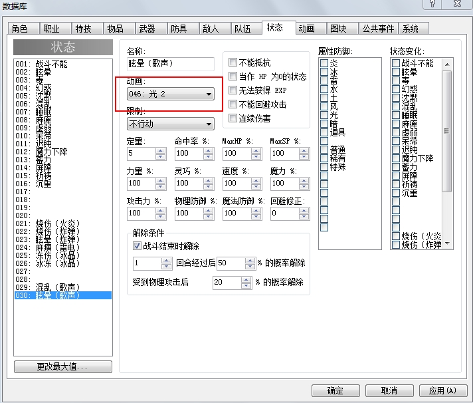Viewport: 473px width, 403px height.
Task: Switch to the 公共事件 tab
Action: point(378,29)
